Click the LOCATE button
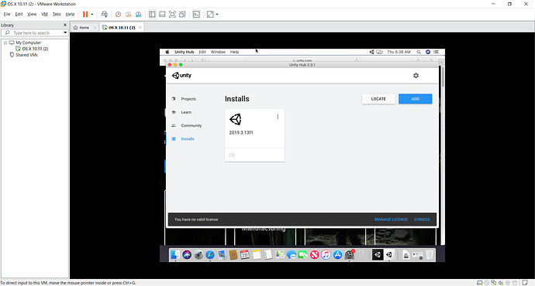This screenshot has width=535, height=286. click(378, 99)
